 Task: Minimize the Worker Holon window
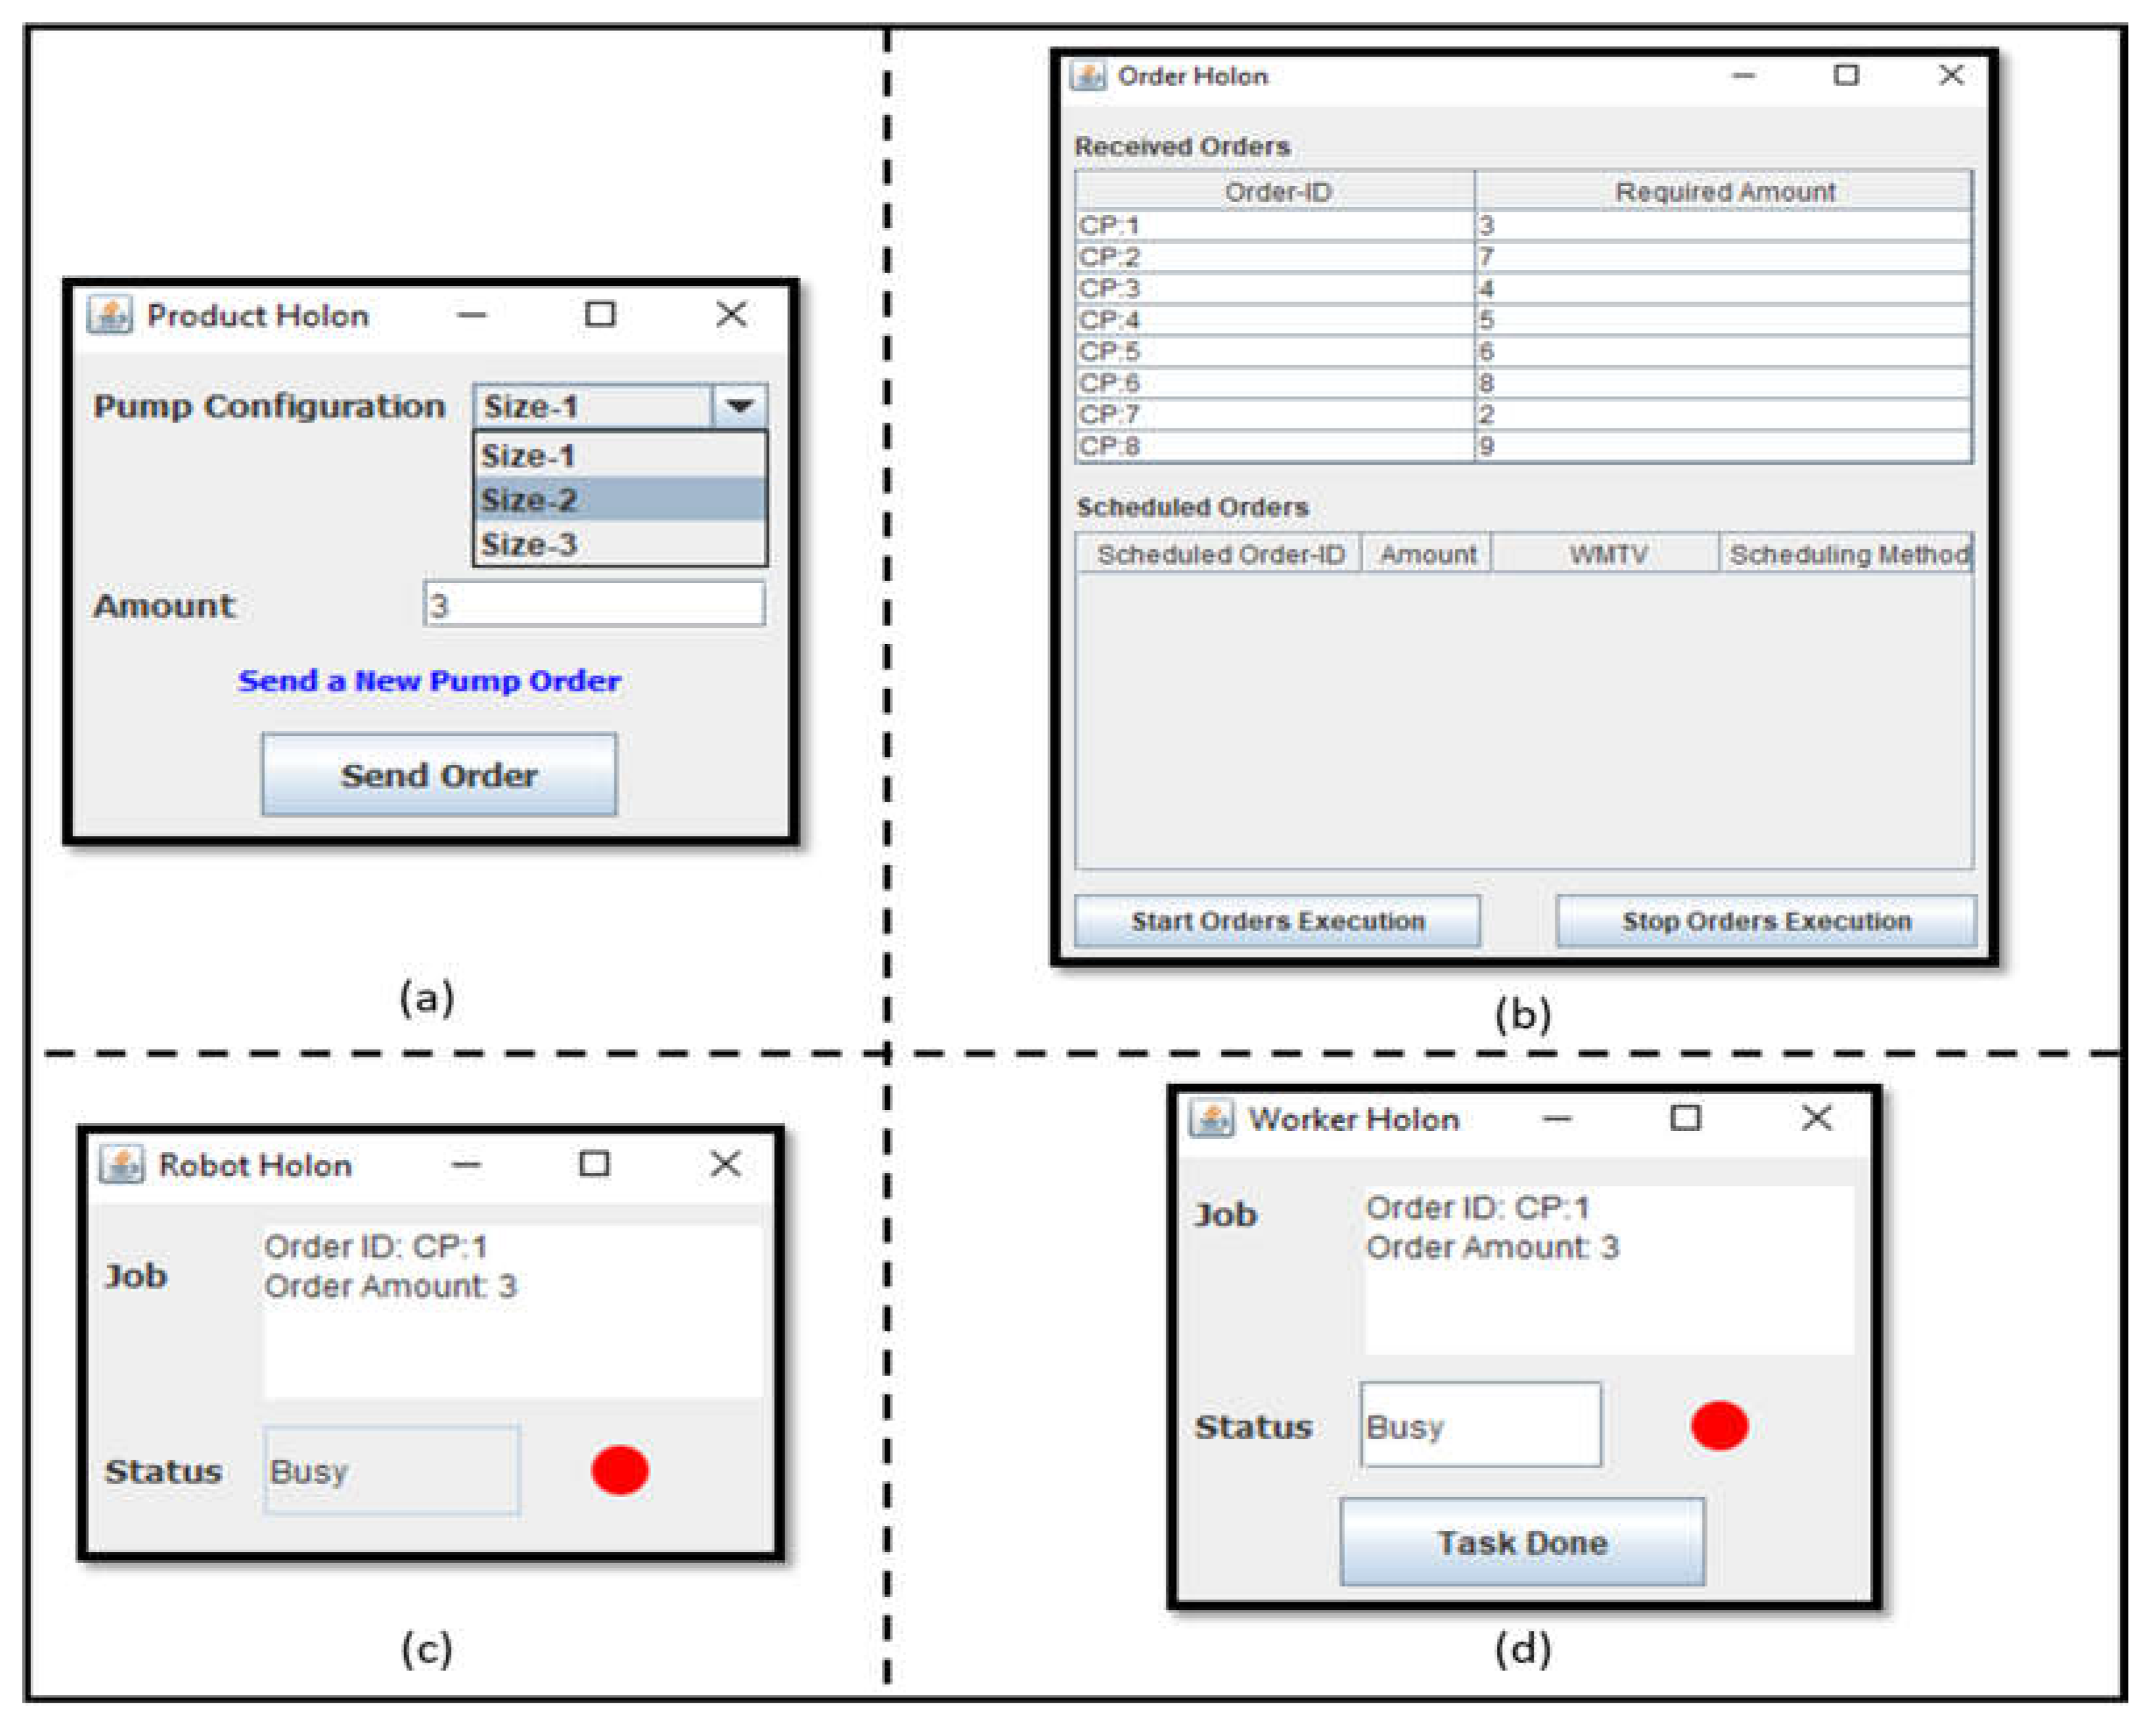[x=1557, y=1118]
